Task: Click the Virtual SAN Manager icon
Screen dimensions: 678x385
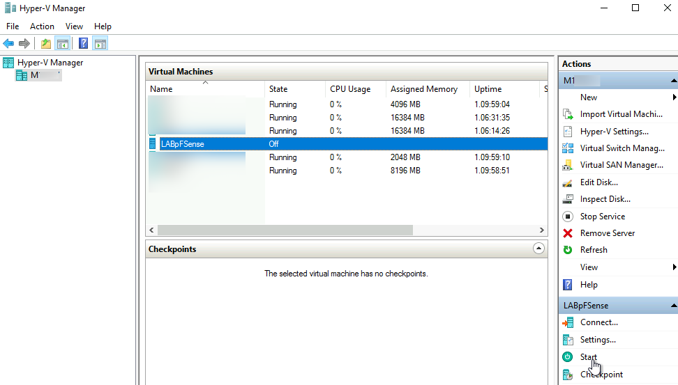Action: (568, 165)
